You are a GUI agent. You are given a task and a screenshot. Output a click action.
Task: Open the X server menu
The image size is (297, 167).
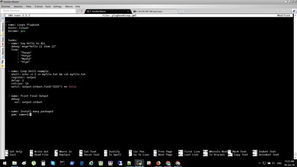39,6
